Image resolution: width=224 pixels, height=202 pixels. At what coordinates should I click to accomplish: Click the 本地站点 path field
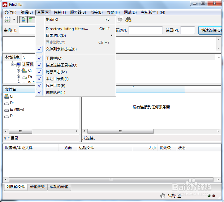click(28, 58)
